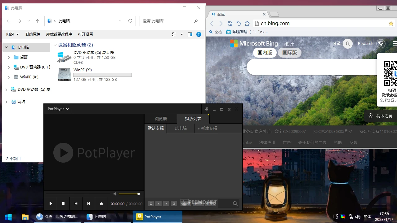Click the 排序 button in playlist panel
The image size is (397, 223).
211,203
